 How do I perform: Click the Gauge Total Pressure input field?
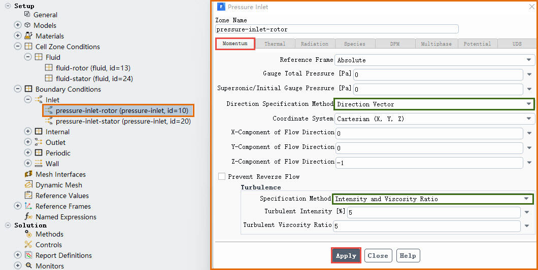pyautogui.click(x=438, y=75)
